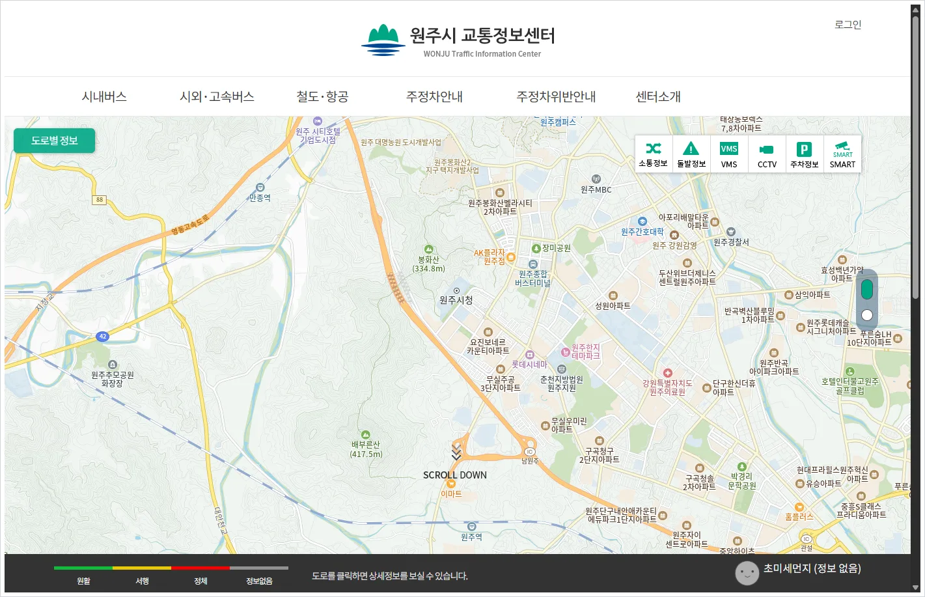925x597 pixels.
Task: Show CCTV camera locations
Action: (767, 154)
